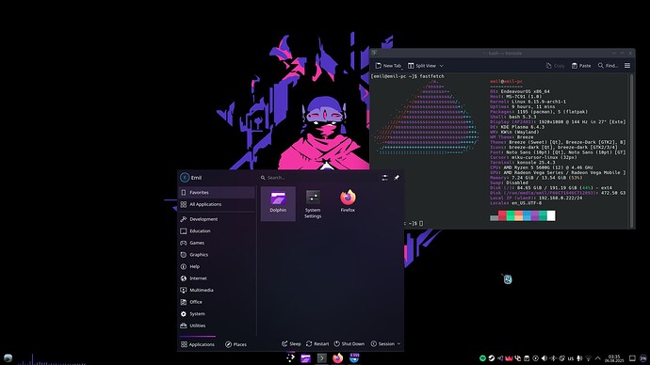The image size is (650, 365).
Task: Click the blue app icon after Firefox
Action: coord(354,358)
